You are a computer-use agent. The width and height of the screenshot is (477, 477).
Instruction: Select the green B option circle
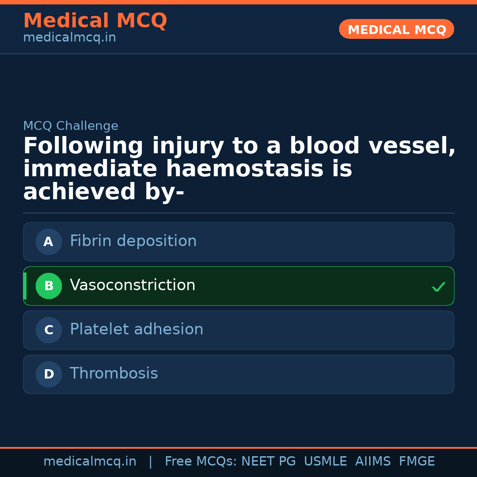click(x=49, y=286)
